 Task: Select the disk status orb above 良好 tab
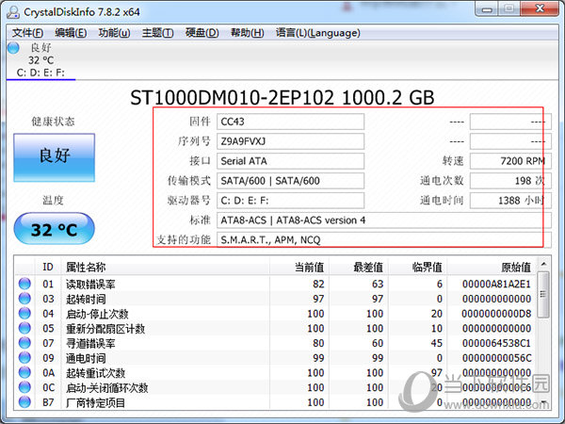[x=13, y=47]
